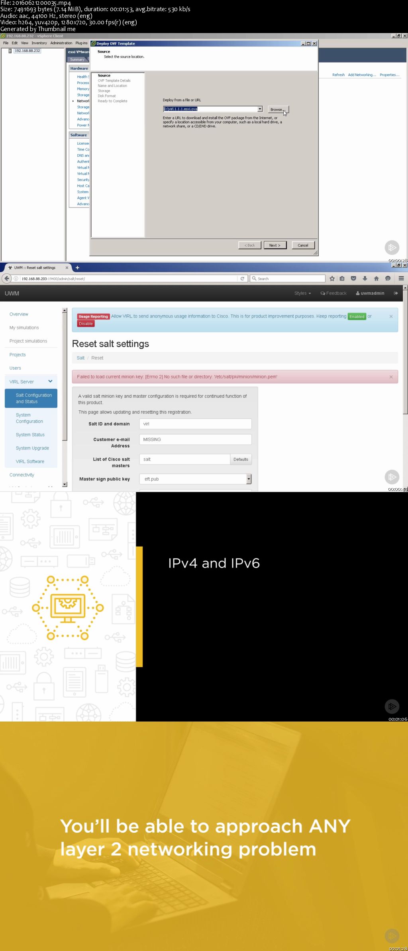Open VIRL Software in sidebar
Viewport: 408px width, 951px height.
coord(30,461)
